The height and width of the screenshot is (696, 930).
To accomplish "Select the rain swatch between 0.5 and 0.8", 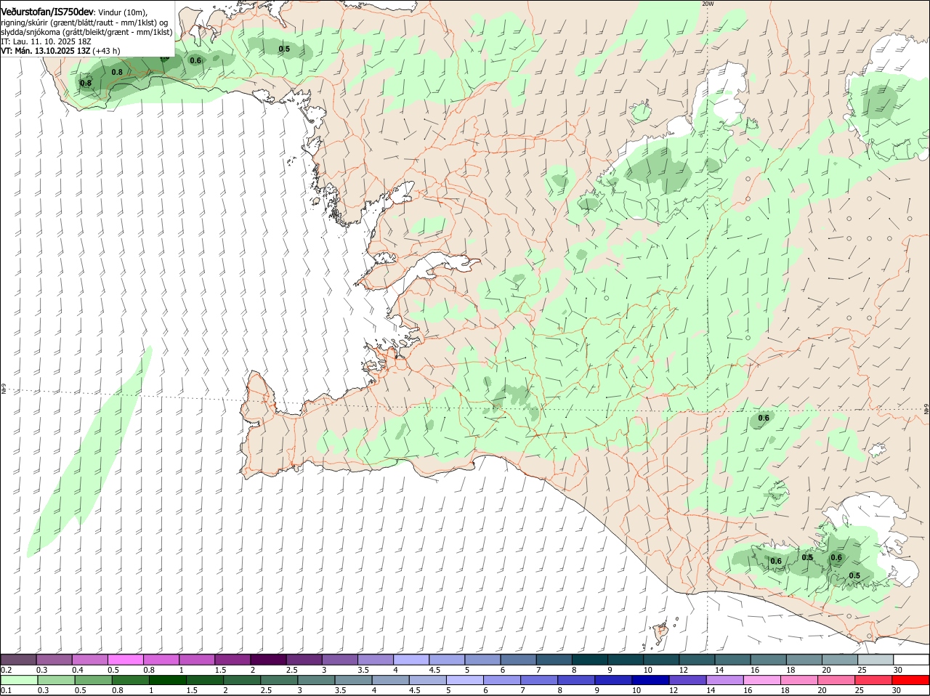I will tap(93, 680).
